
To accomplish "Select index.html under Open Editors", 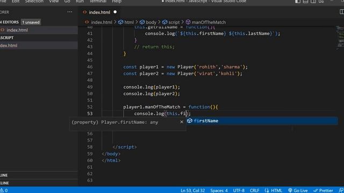I will click(x=39, y=30).
